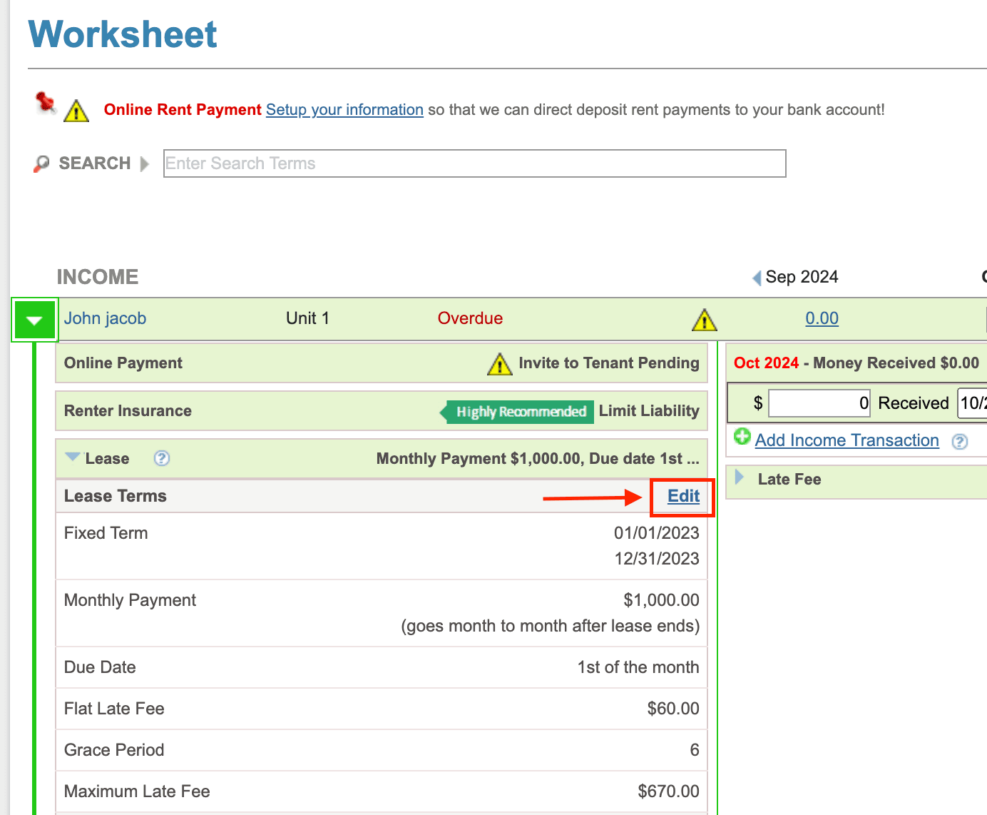
Task: Open help icon beside Add Income Transaction
Action: pos(960,442)
